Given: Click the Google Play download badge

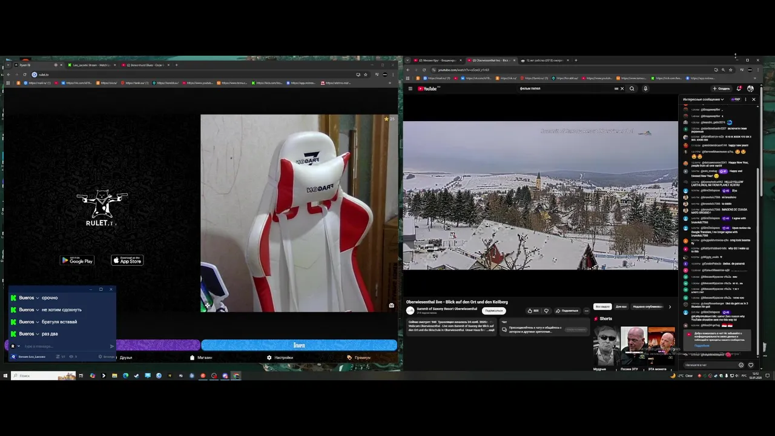Looking at the screenshot, I should [77, 260].
